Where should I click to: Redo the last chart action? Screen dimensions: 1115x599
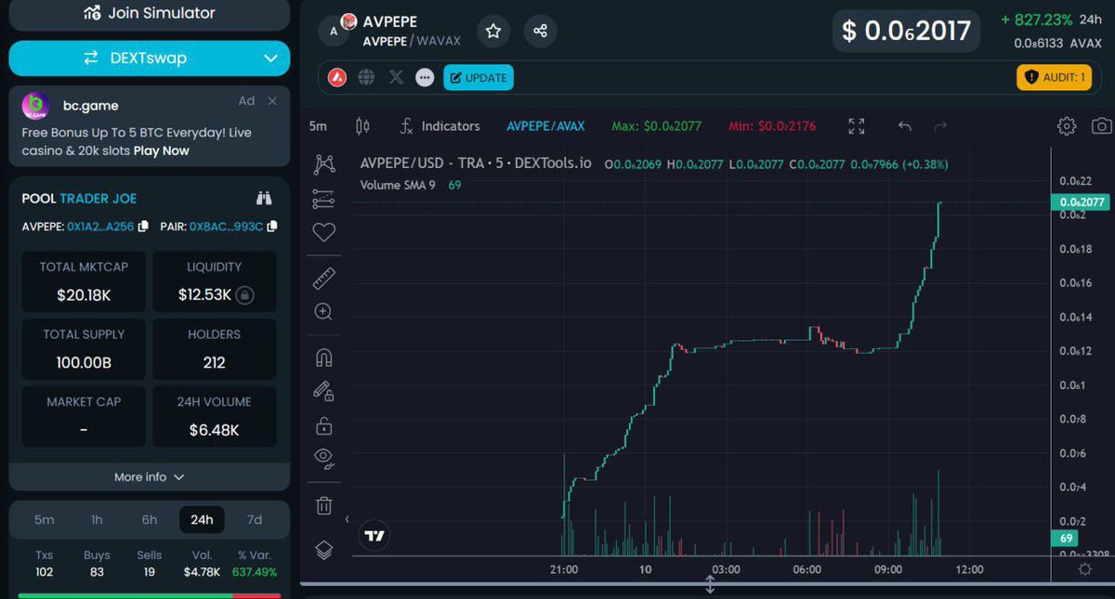940,126
